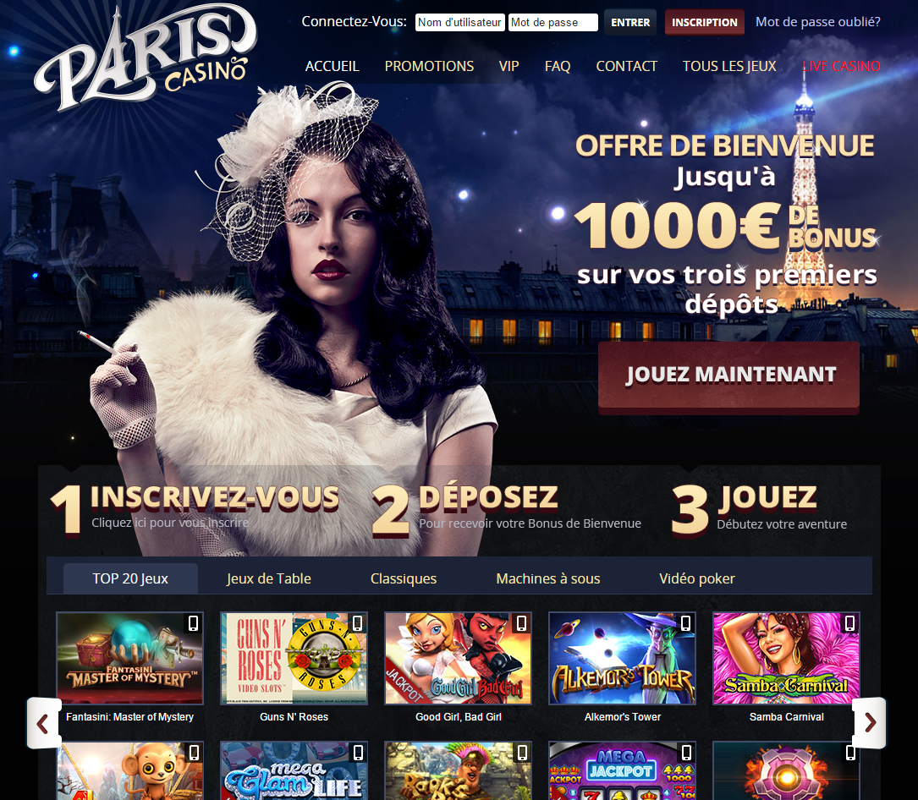Image resolution: width=918 pixels, height=800 pixels.
Task: Open the Mega Jackpot game thumbnail
Action: point(623,770)
